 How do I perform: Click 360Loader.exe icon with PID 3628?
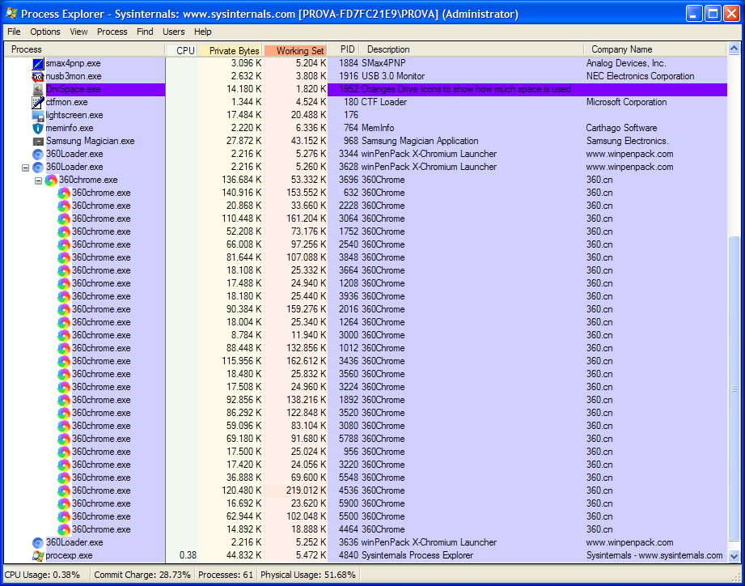[38, 167]
